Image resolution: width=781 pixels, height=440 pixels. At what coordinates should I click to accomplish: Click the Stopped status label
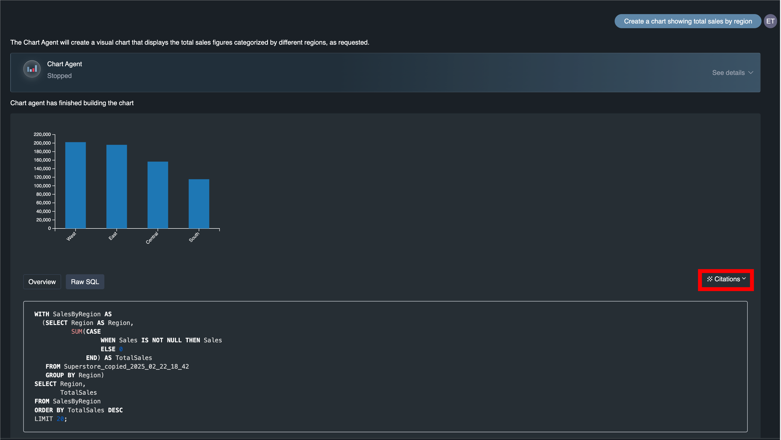[x=59, y=76]
